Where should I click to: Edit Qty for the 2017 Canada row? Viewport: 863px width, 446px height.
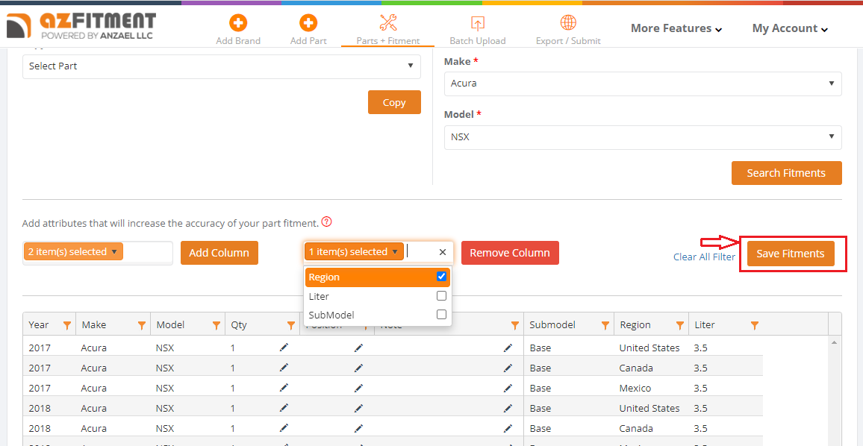coord(284,368)
